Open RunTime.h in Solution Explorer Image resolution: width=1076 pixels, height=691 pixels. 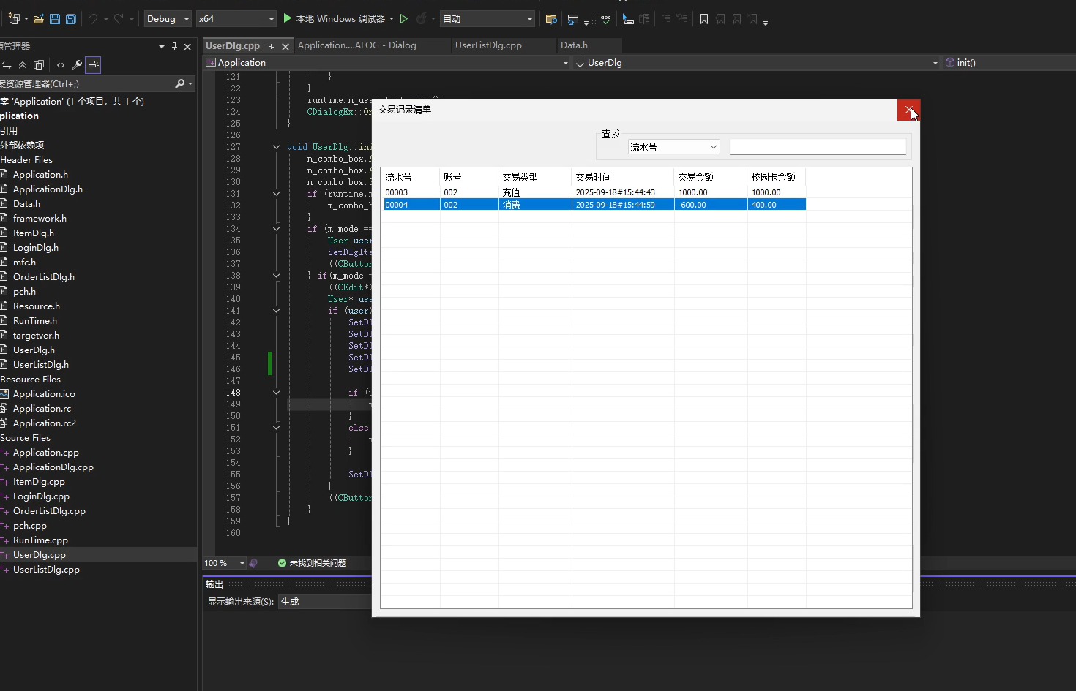point(34,320)
